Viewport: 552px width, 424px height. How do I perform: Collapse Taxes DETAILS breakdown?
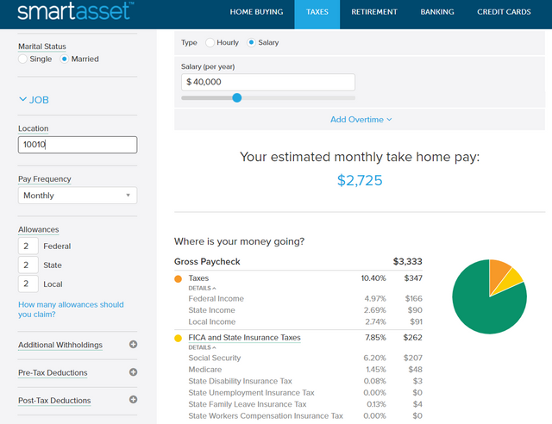[202, 288]
